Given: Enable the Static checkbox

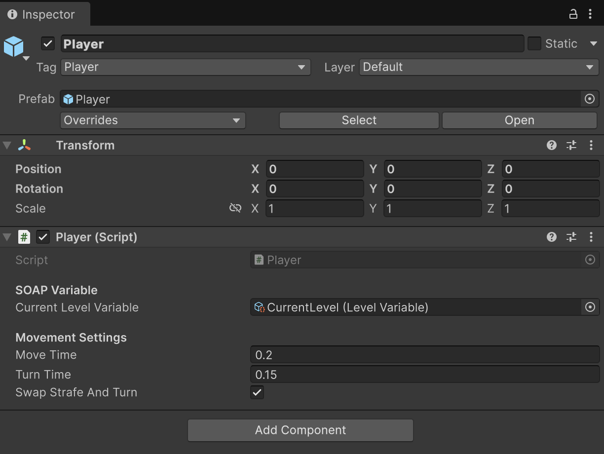Looking at the screenshot, I should coord(534,43).
